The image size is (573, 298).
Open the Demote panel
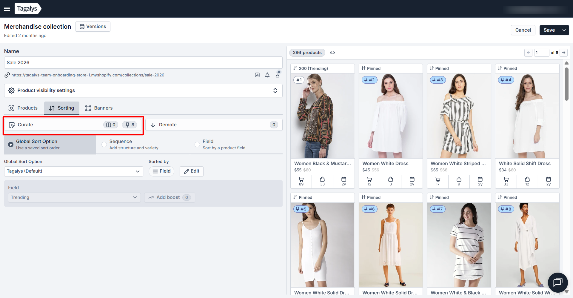click(x=214, y=125)
